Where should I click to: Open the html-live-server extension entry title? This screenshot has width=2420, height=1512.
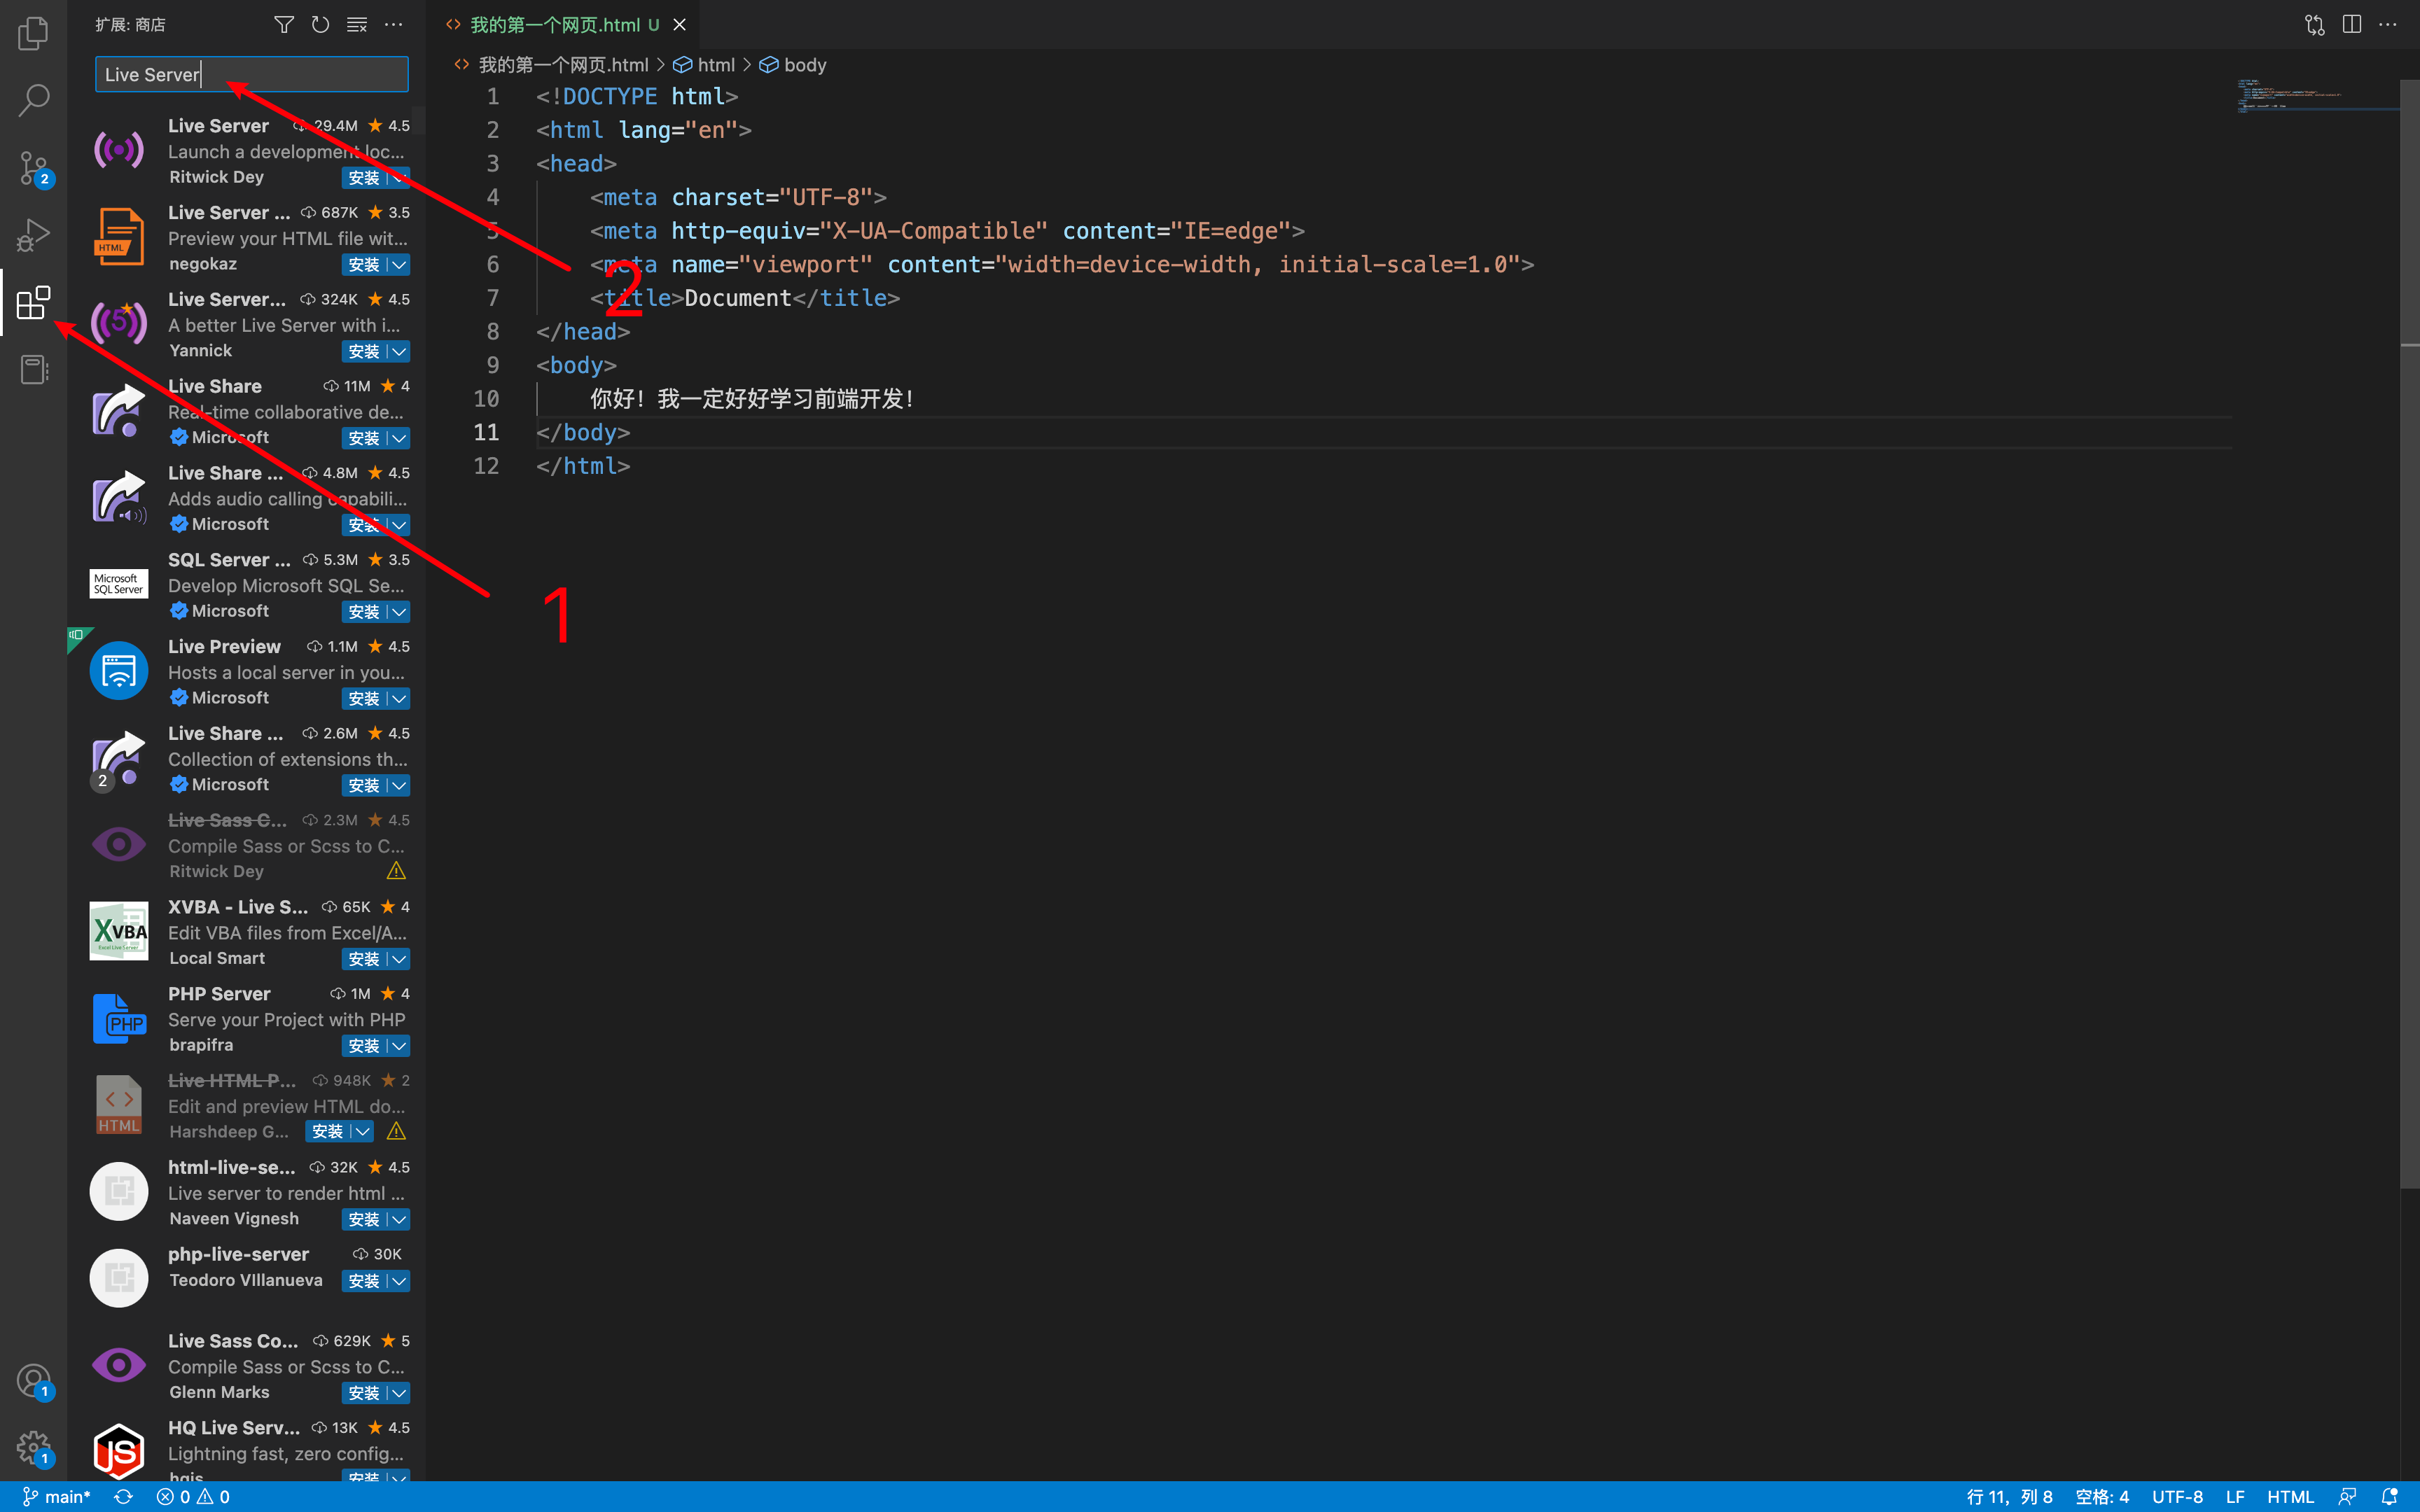232,1167
